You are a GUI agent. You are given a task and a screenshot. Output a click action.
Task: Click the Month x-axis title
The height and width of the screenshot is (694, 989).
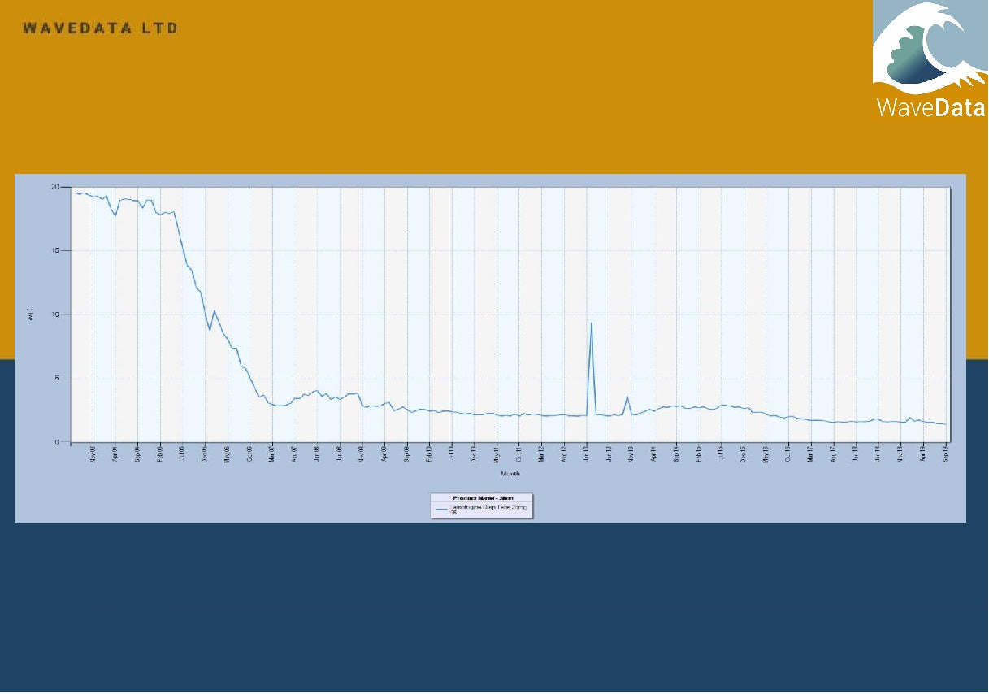pyautogui.click(x=510, y=473)
